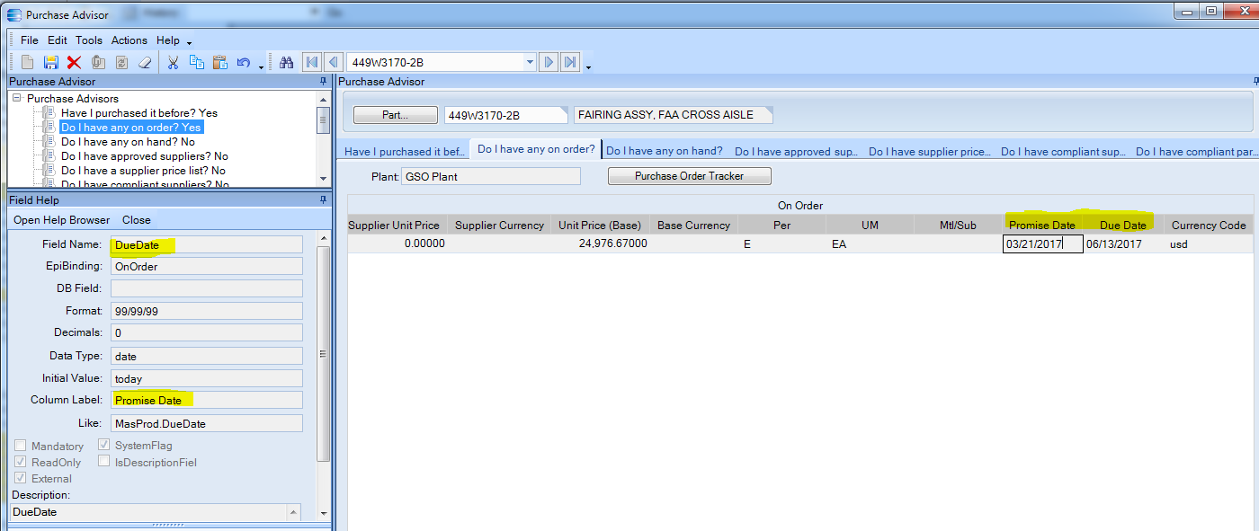
Task: Click the New document toolbar icon
Action: [x=28, y=62]
